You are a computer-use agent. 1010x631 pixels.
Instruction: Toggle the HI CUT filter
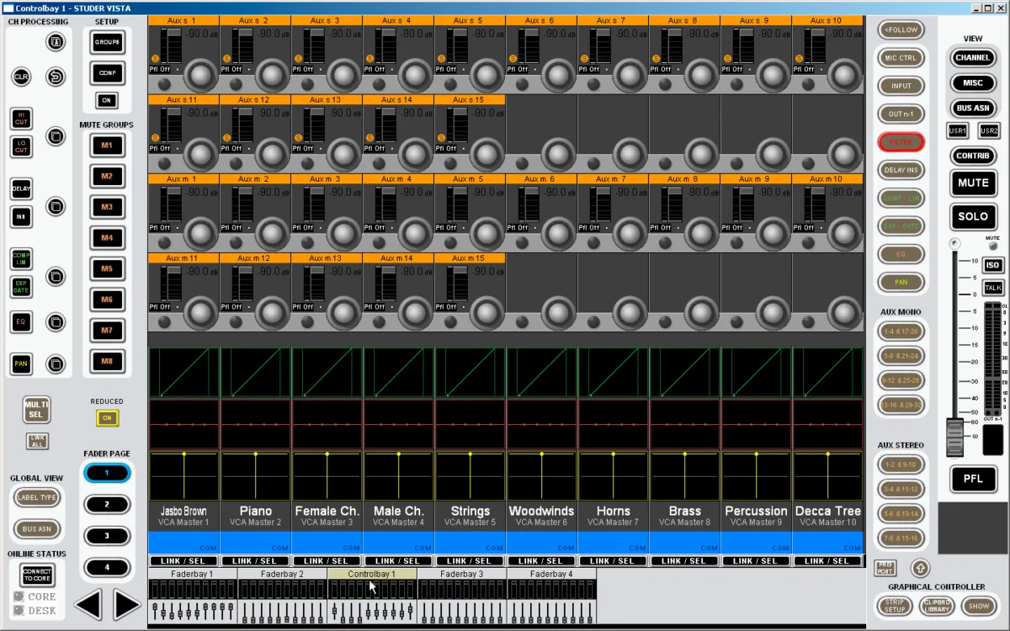[x=21, y=119]
